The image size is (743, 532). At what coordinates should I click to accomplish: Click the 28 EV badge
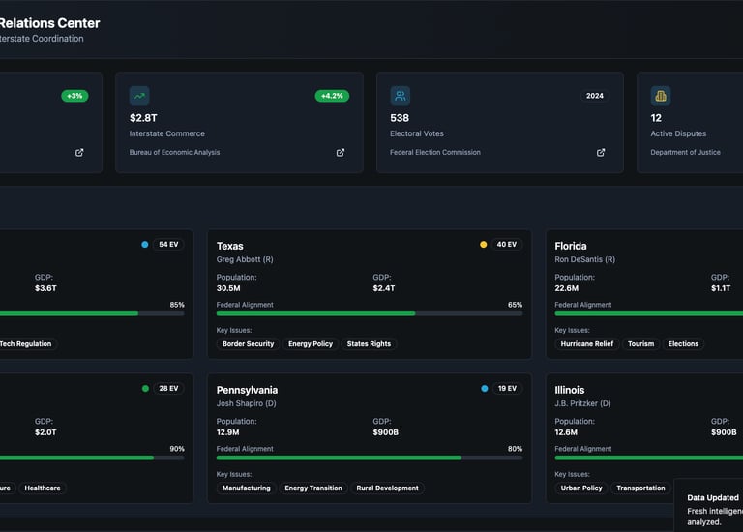168,389
